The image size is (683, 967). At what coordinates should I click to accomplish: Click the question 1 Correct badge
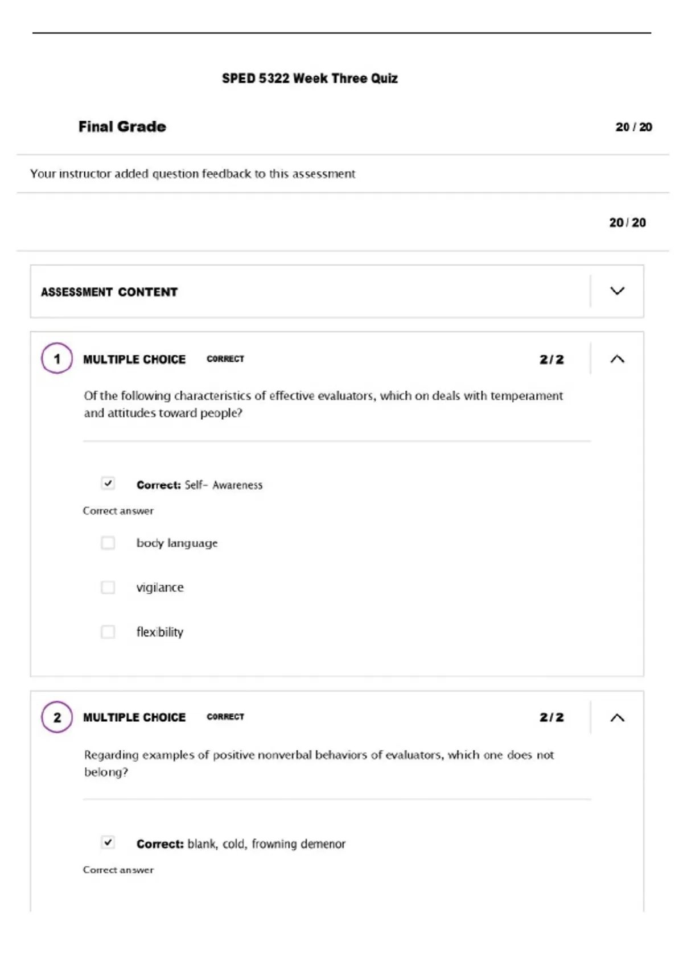(x=225, y=359)
